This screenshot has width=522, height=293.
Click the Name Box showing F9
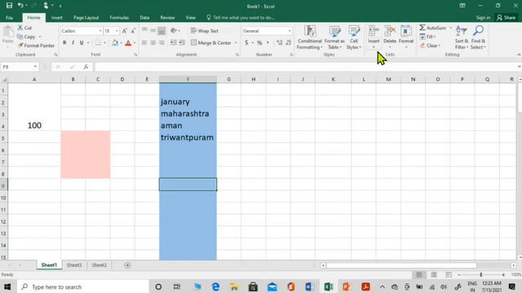click(x=20, y=67)
